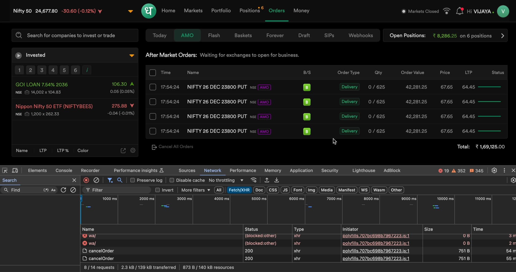The height and width of the screenshot is (272, 516).
Task: Click the buy B badge in first order row
Action: tap(307, 87)
